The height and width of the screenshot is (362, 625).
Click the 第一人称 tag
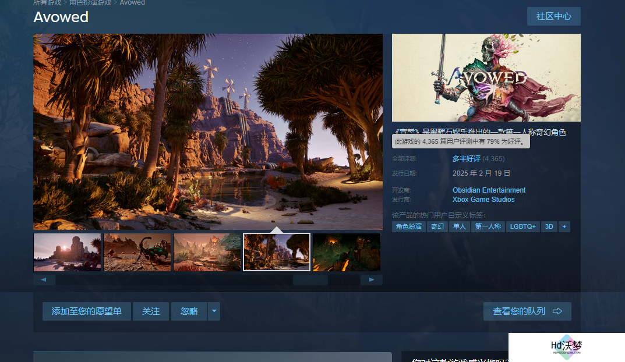[x=488, y=226]
